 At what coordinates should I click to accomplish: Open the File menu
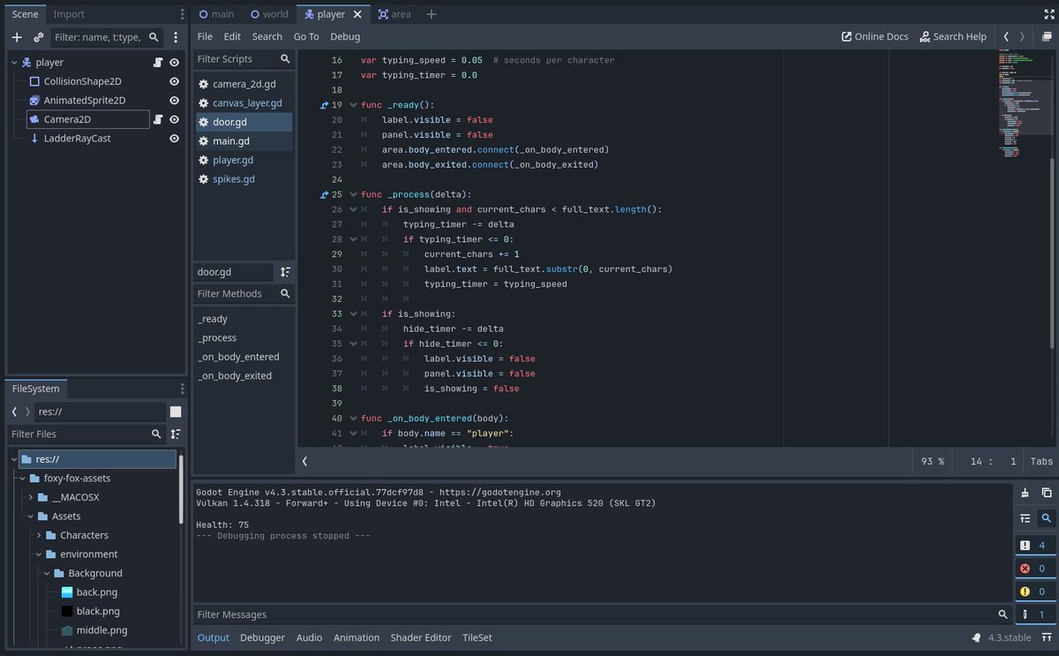coord(205,37)
